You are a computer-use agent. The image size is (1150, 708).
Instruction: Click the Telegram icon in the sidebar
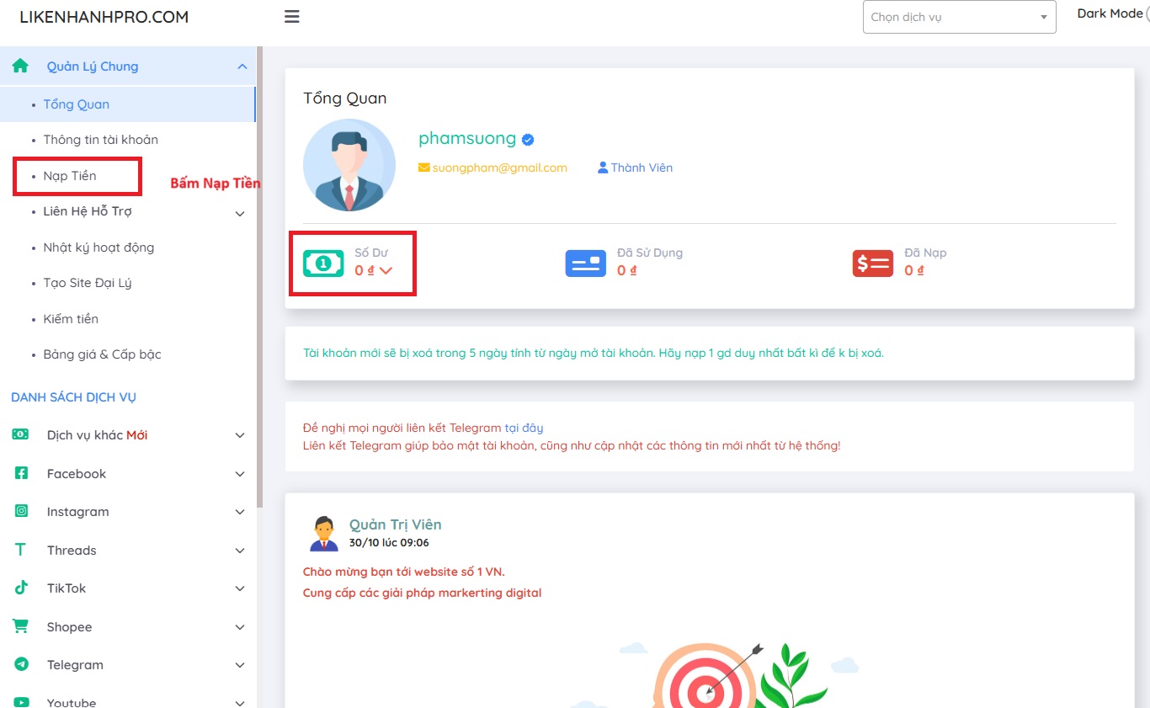(20, 664)
